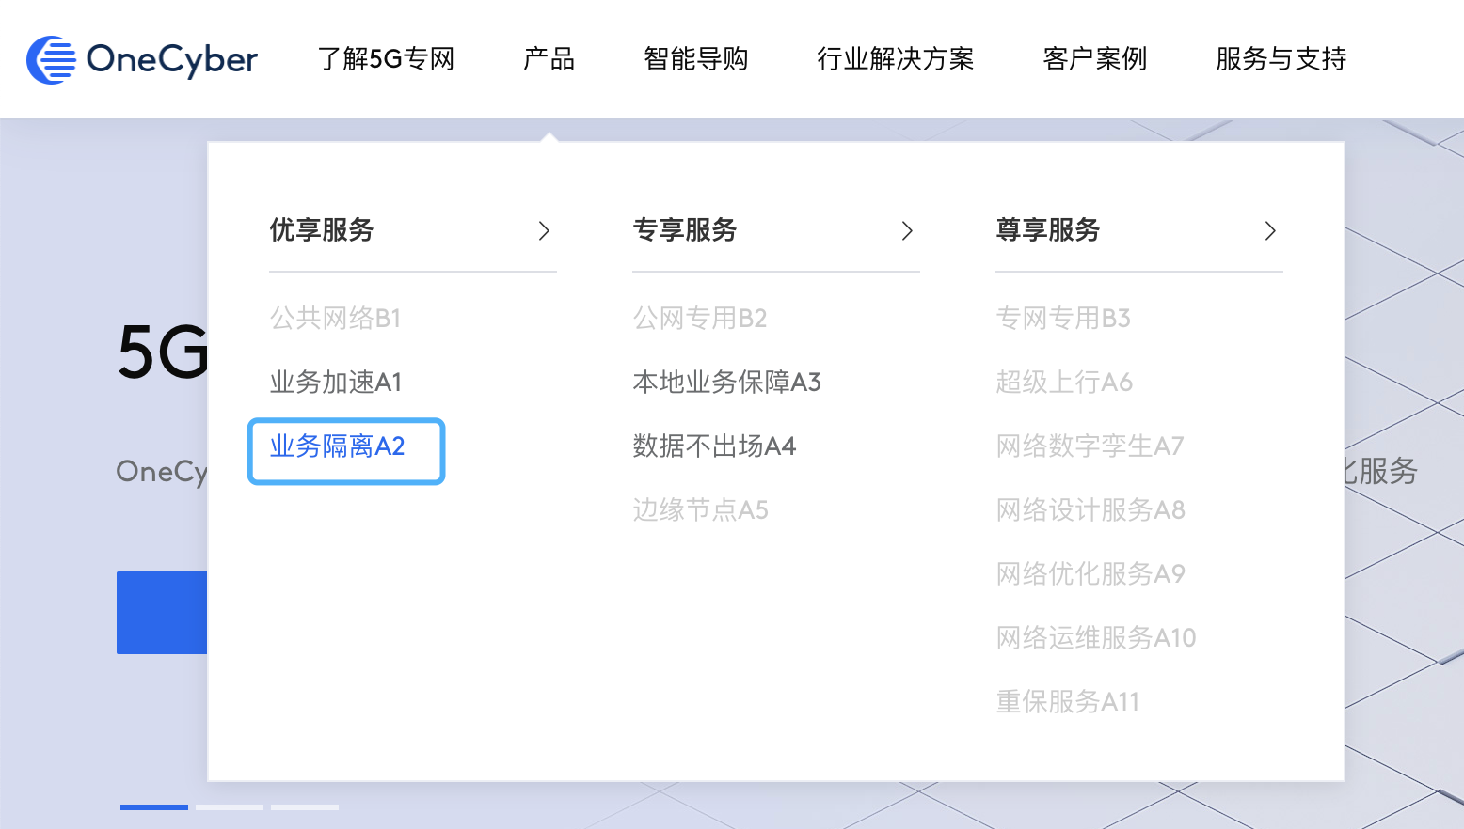Image resolution: width=1464 pixels, height=829 pixels.
Task: Expand the 优享服务 chevron arrow
Action: pos(544,230)
